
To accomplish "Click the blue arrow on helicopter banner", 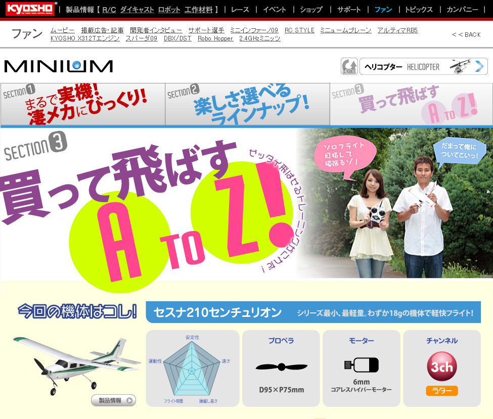I will (x=479, y=66).
